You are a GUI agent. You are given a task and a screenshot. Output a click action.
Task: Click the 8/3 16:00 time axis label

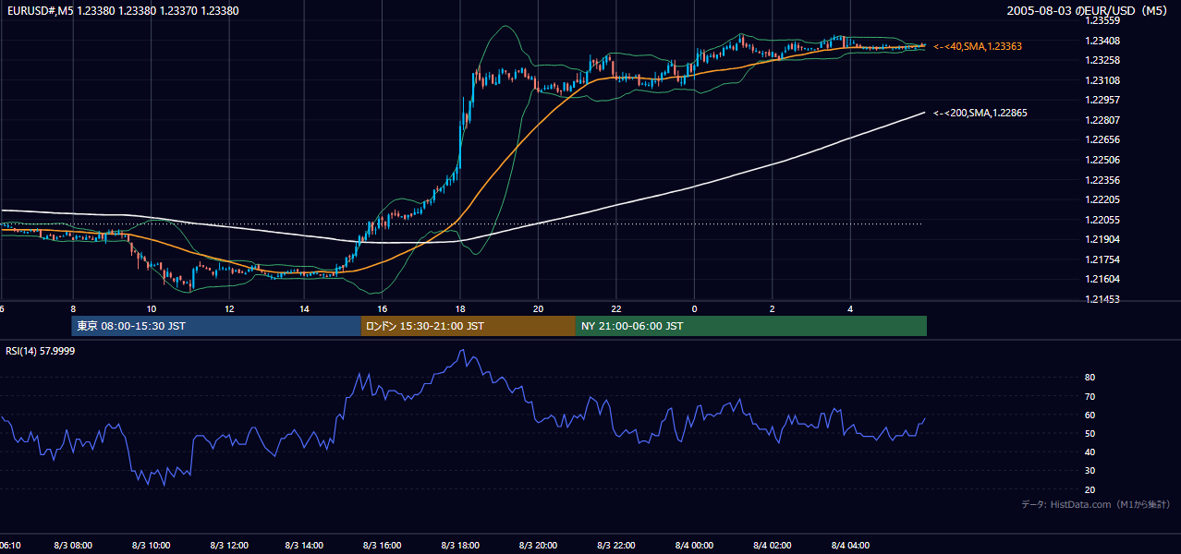pos(383,546)
